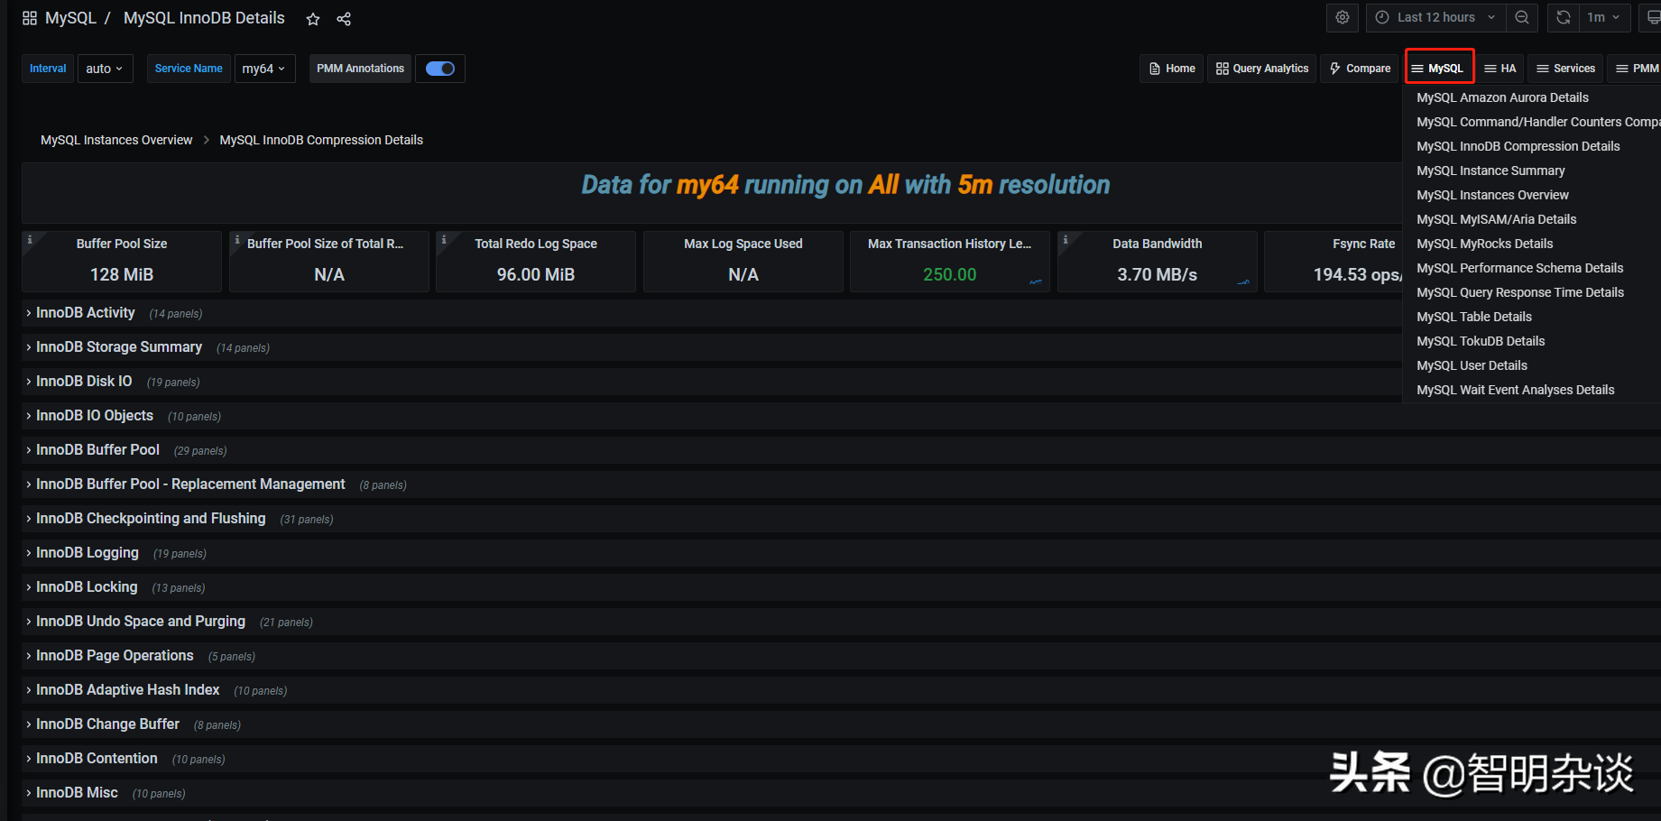Expand the InnoDB Misc row
The height and width of the screenshot is (821, 1661).
pyautogui.click(x=77, y=793)
